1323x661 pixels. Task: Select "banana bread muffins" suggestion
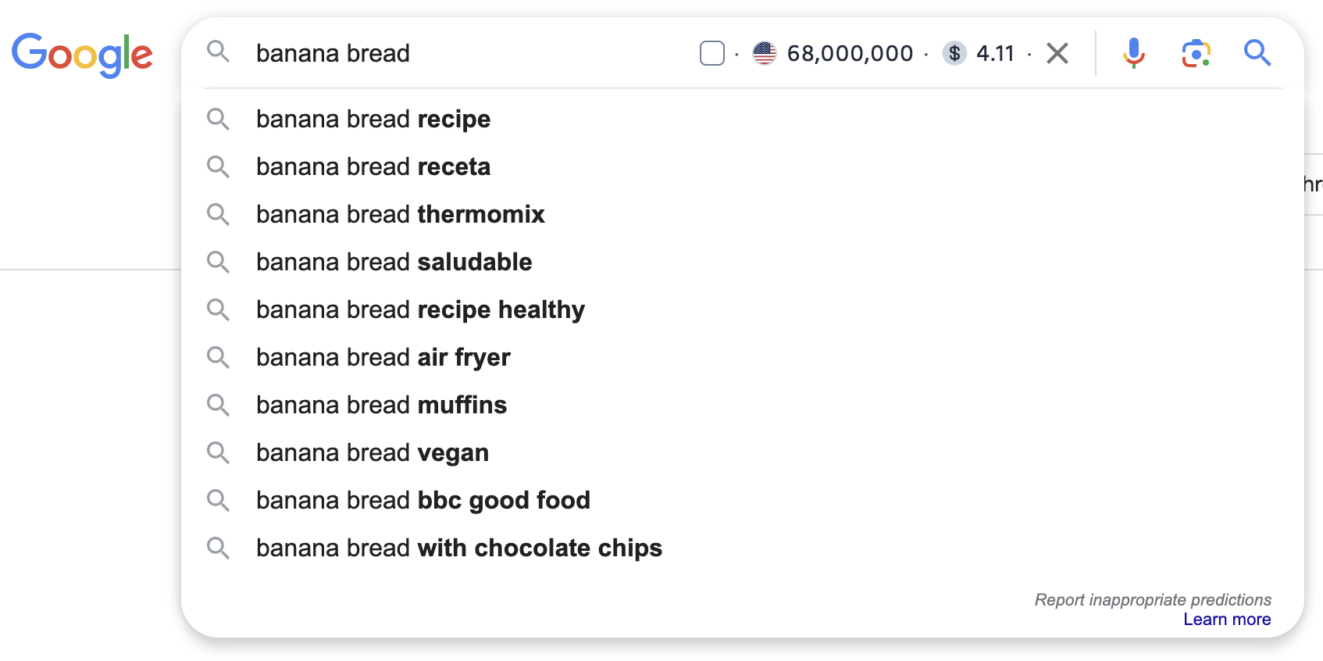click(381, 406)
